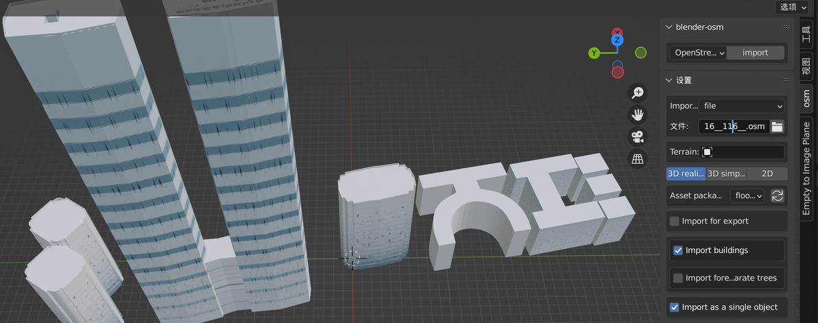The height and width of the screenshot is (323, 818).
Task: Open the OpenStreetMap data source dropdown
Action: pos(698,53)
